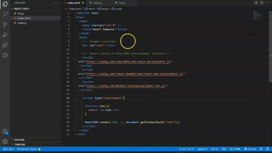
Task: Open Explorer more actions ellipsis
Action: pos(56,3)
